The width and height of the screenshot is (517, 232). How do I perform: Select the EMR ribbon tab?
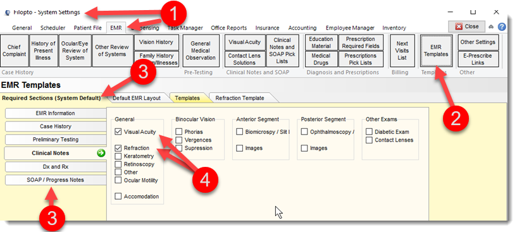(x=116, y=28)
